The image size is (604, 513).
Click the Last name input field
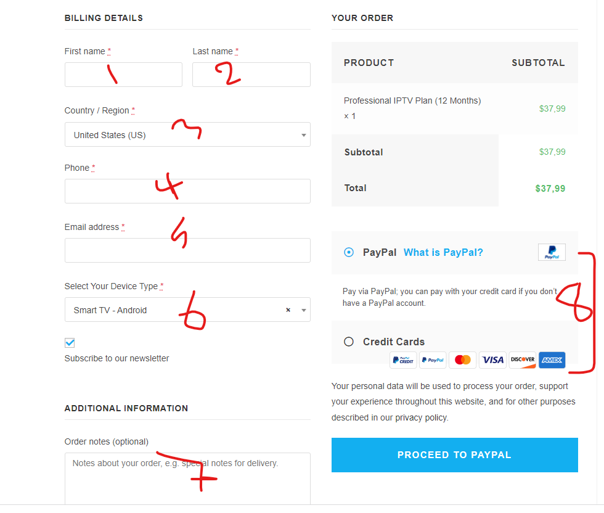point(251,75)
